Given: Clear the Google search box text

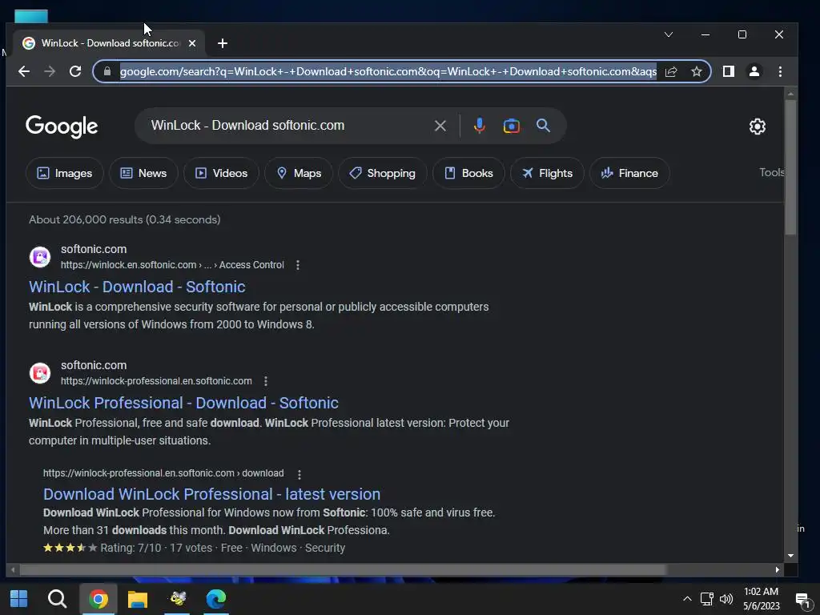Looking at the screenshot, I should [440, 126].
